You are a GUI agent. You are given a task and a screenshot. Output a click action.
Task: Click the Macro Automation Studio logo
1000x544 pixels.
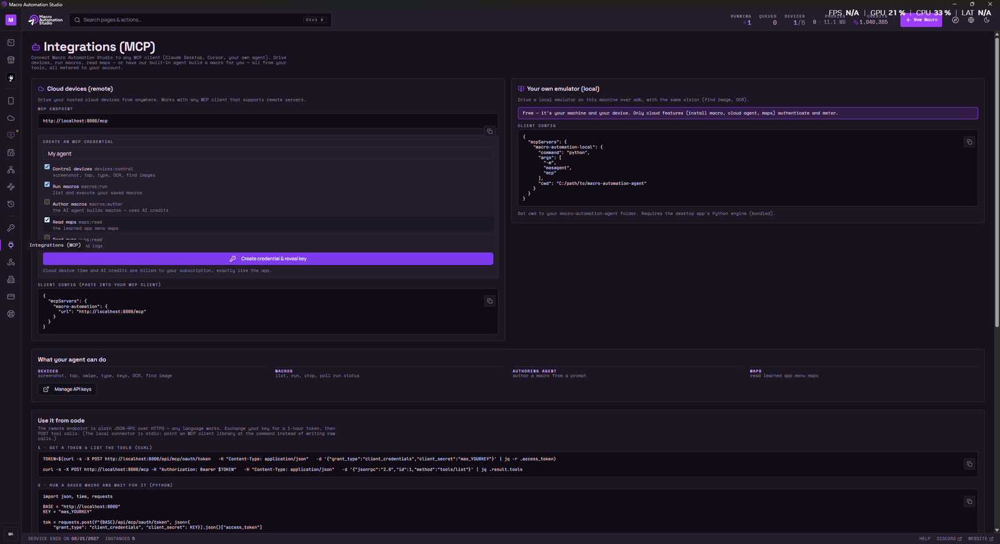tap(46, 20)
